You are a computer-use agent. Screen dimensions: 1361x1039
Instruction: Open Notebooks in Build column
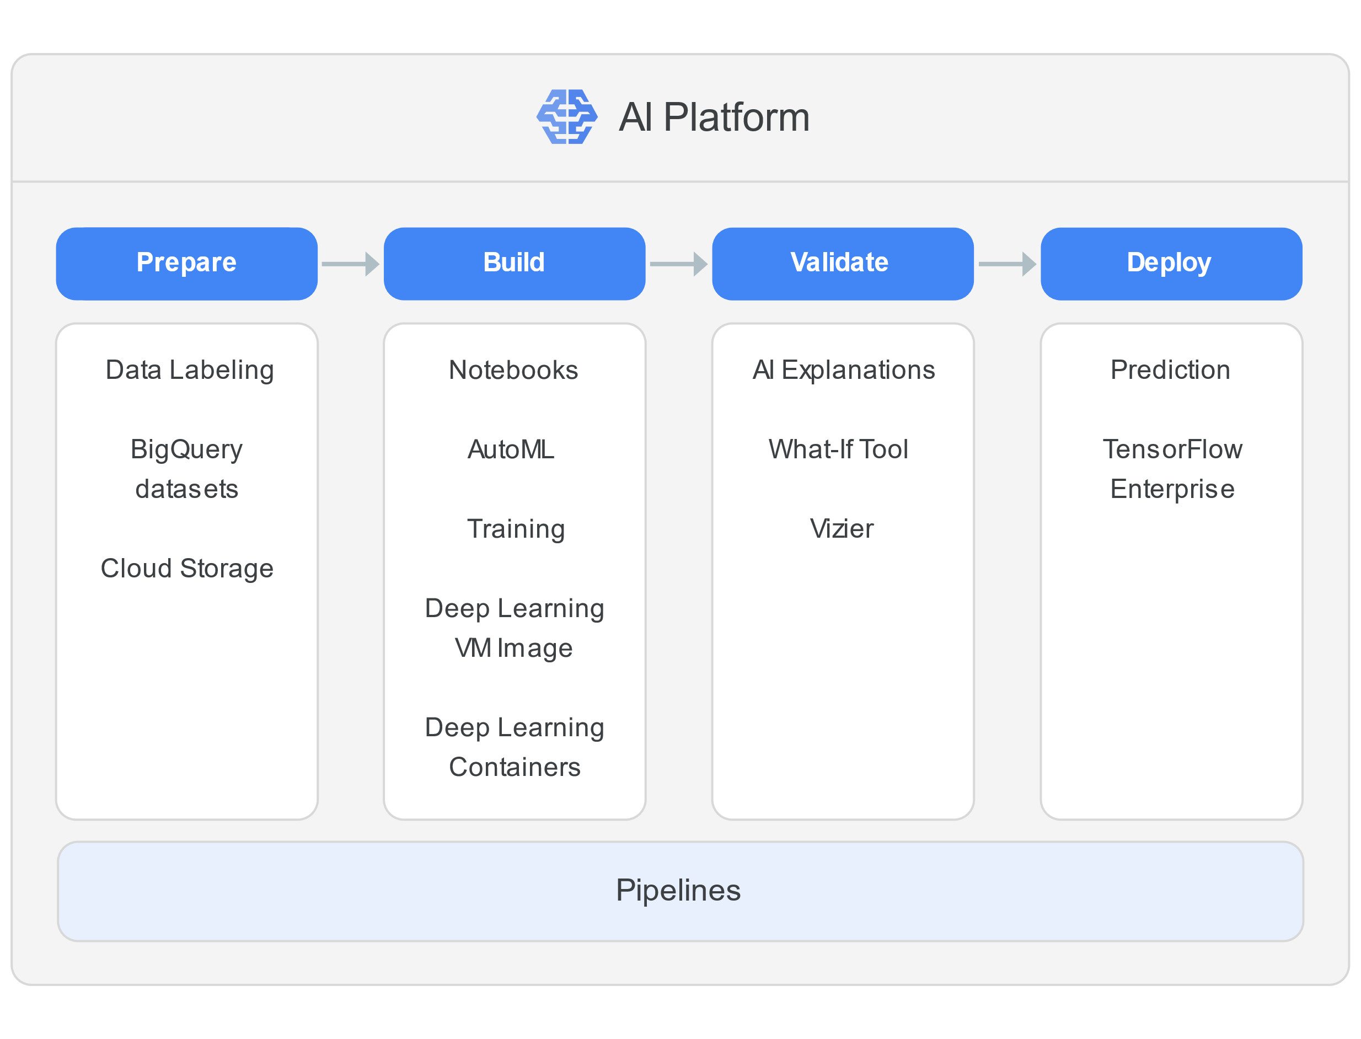click(513, 370)
